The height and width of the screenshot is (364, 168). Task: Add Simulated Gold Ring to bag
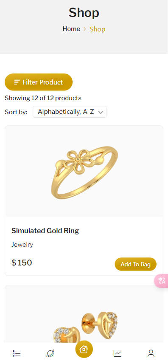coord(136,264)
